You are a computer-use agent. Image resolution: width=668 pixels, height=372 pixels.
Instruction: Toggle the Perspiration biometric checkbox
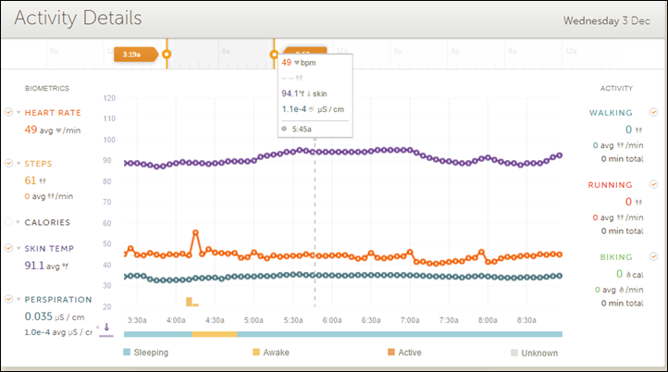coord(8,299)
